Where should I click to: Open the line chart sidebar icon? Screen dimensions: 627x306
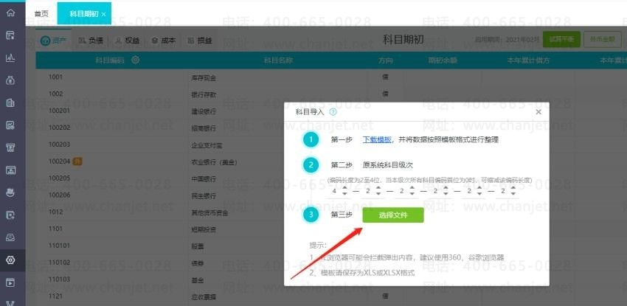coord(11,58)
